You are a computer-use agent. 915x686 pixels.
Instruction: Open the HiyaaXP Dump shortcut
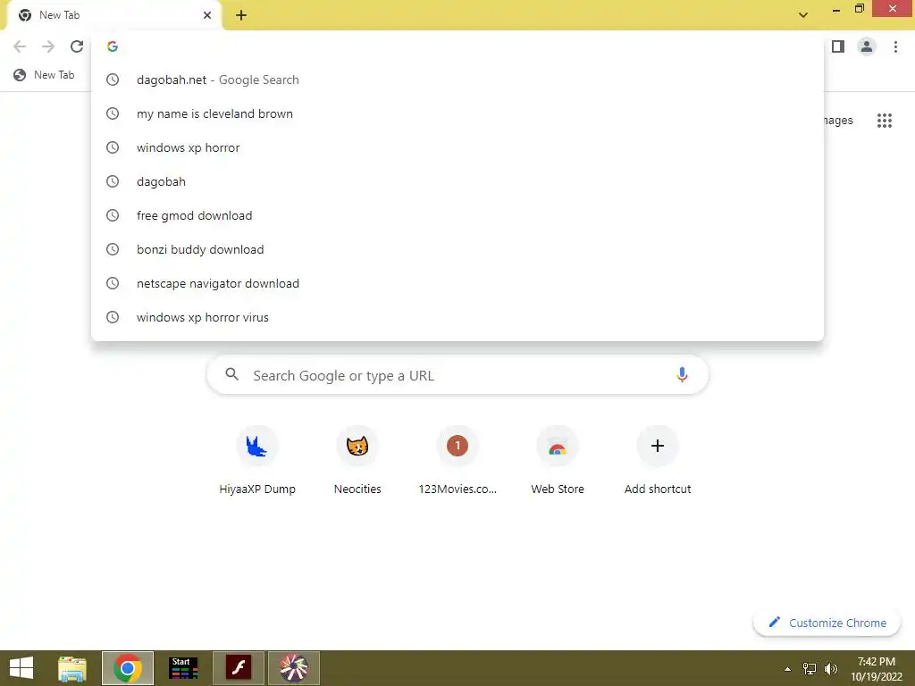click(256, 461)
